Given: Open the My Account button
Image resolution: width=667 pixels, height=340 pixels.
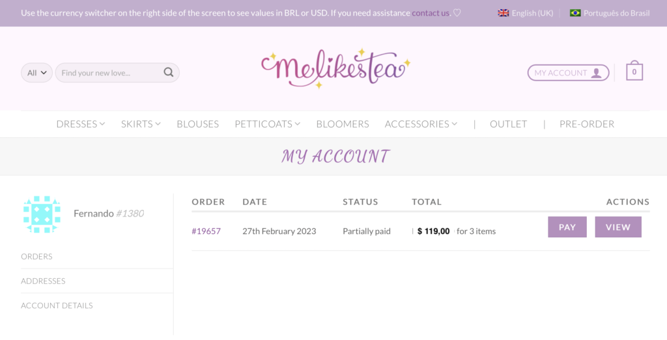Looking at the screenshot, I should pyautogui.click(x=568, y=73).
